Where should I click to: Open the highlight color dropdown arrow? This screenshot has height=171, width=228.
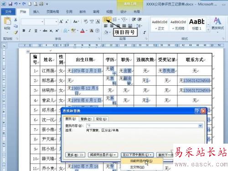click(78, 31)
